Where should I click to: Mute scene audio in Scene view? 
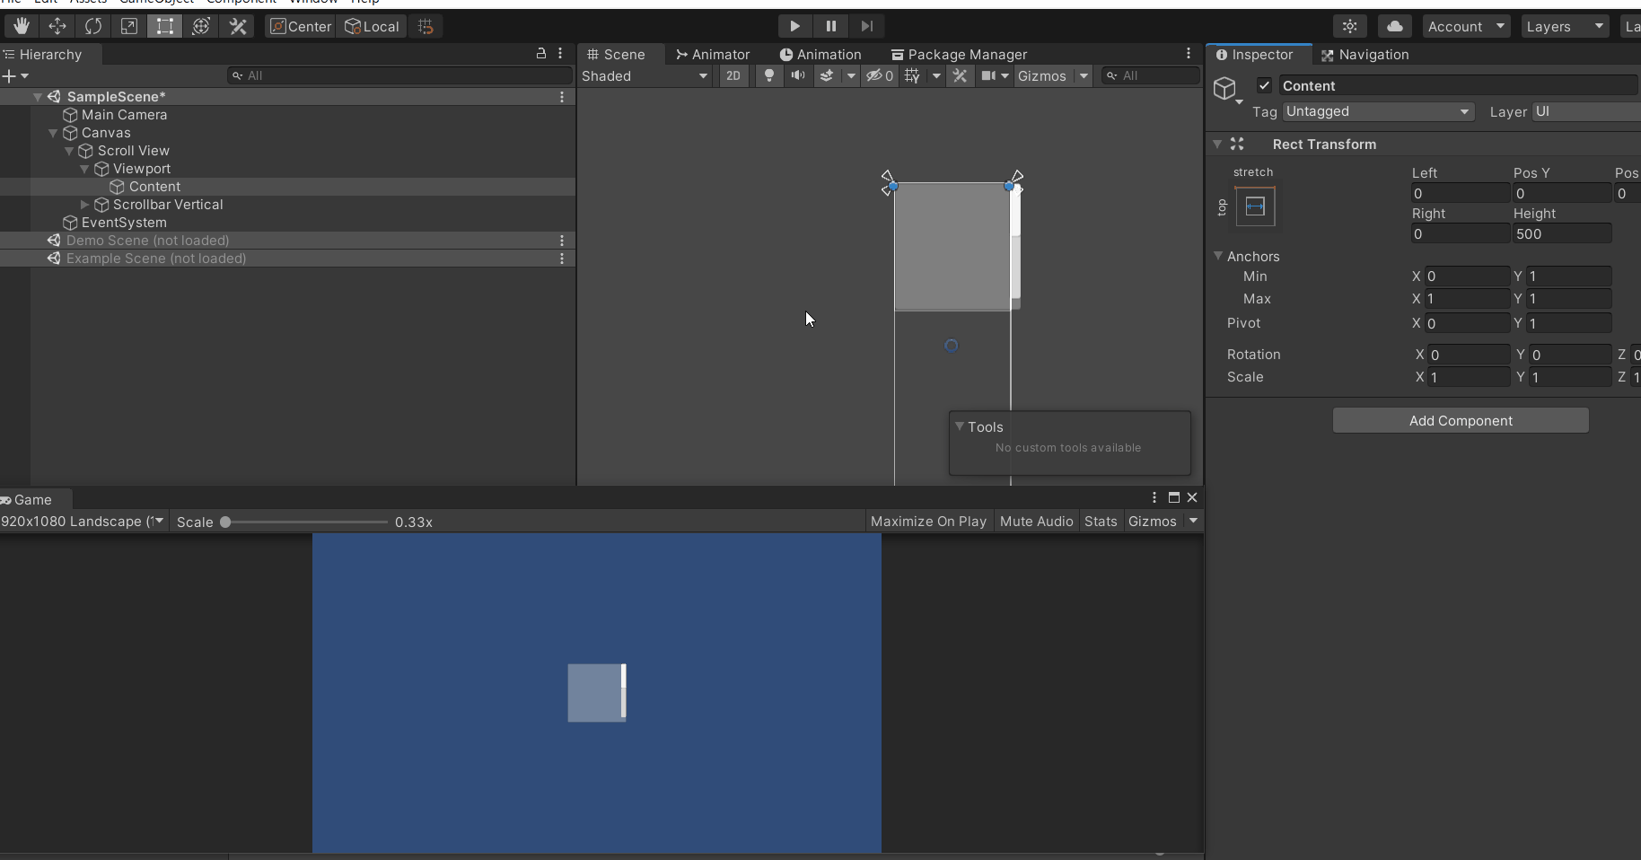[x=798, y=76]
